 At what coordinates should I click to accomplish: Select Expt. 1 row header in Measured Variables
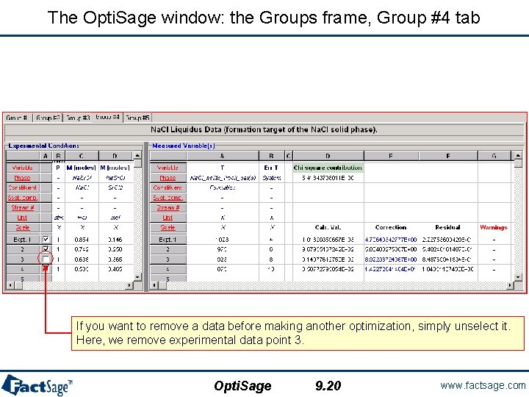coord(168,240)
